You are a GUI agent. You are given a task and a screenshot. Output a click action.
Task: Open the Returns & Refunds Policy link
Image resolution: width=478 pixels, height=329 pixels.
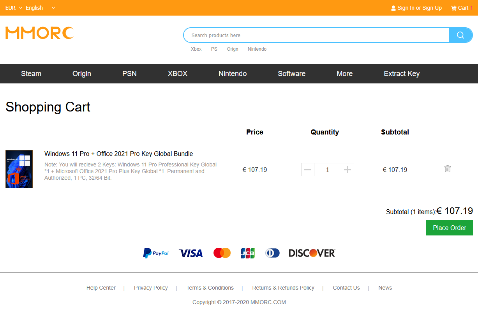pyautogui.click(x=283, y=288)
